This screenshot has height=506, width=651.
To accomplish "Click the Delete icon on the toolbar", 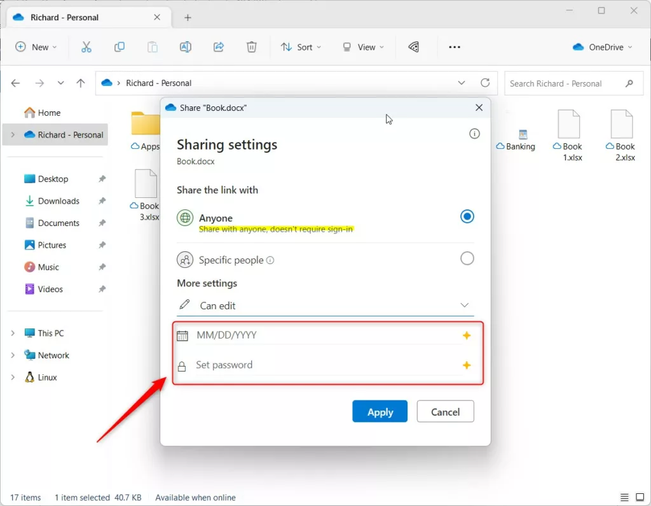I will [x=251, y=46].
